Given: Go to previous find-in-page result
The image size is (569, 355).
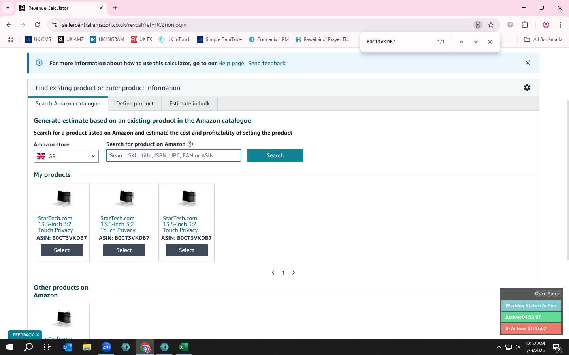Looking at the screenshot, I should [x=461, y=42].
